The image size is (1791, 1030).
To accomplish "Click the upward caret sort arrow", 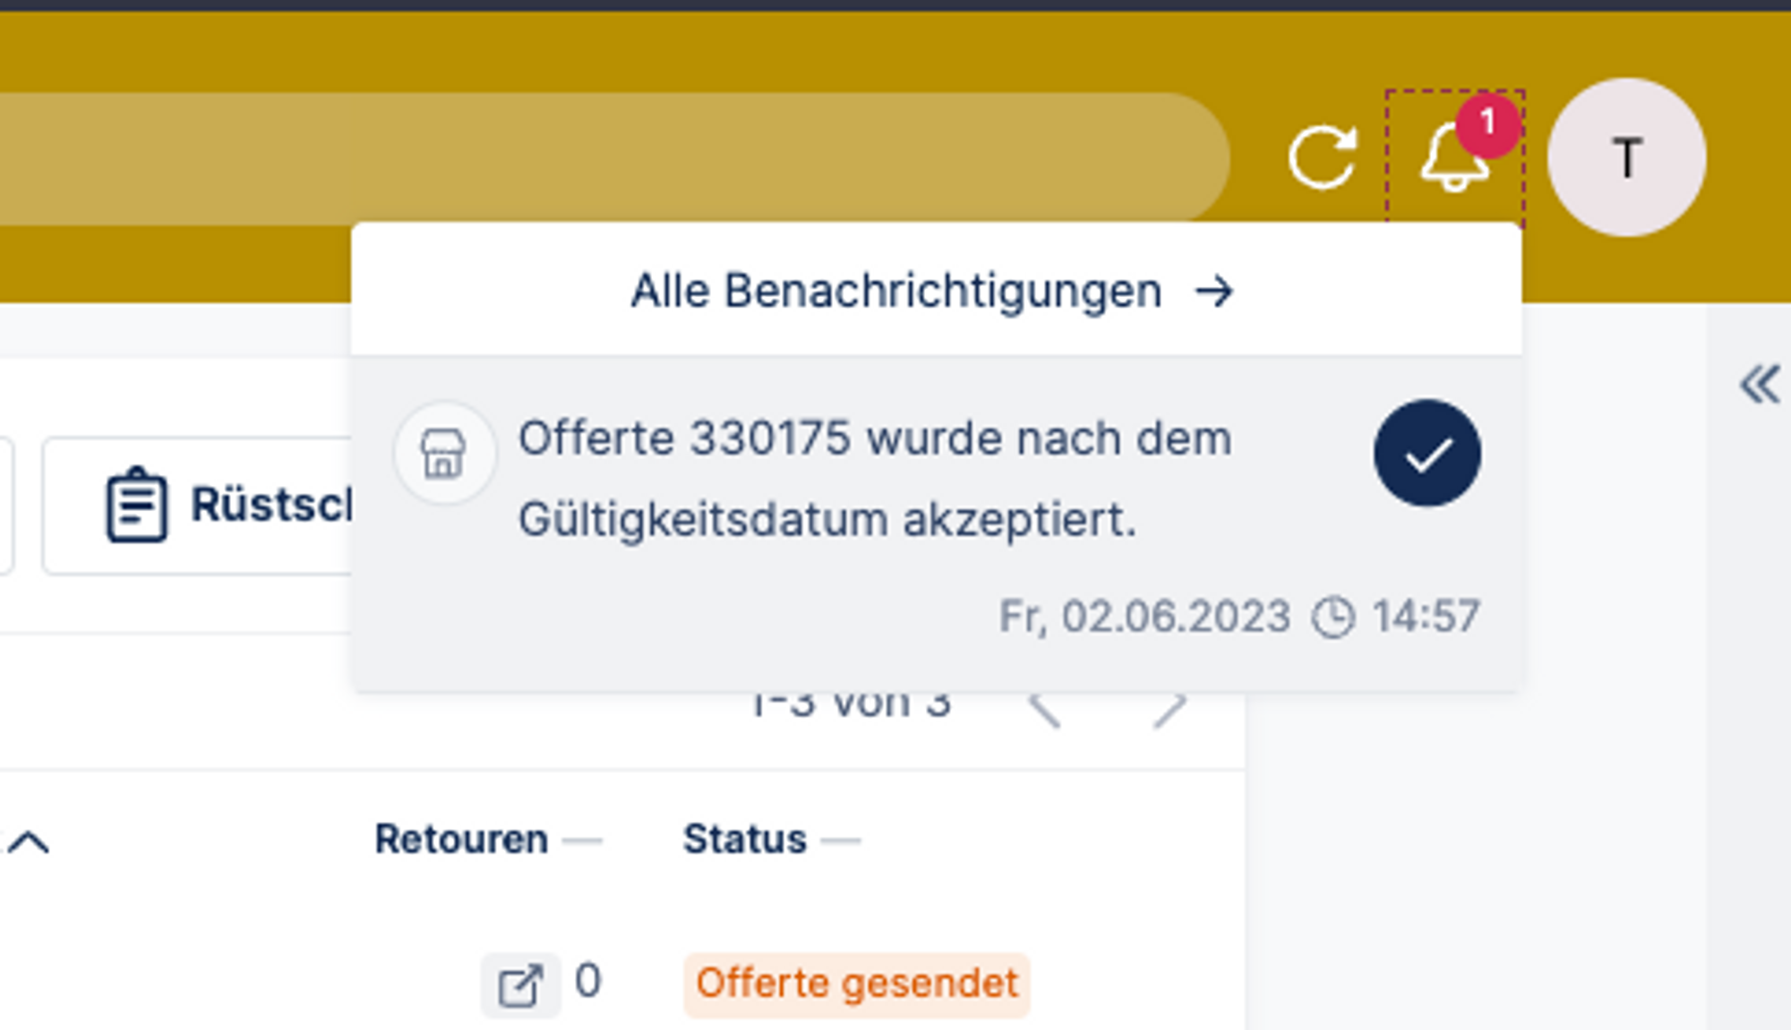I will click(30, 842).
